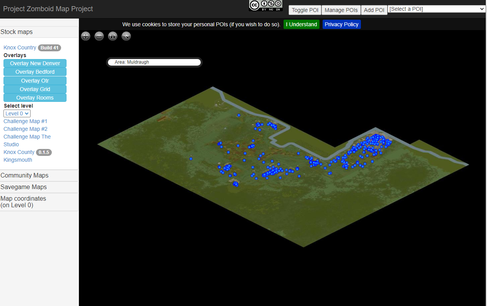Click the Add POI button
487x306 pixels.
pos(374,10)
